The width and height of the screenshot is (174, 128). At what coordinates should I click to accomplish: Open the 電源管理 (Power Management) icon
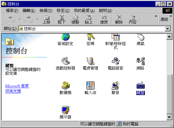[x=90, y=63]
